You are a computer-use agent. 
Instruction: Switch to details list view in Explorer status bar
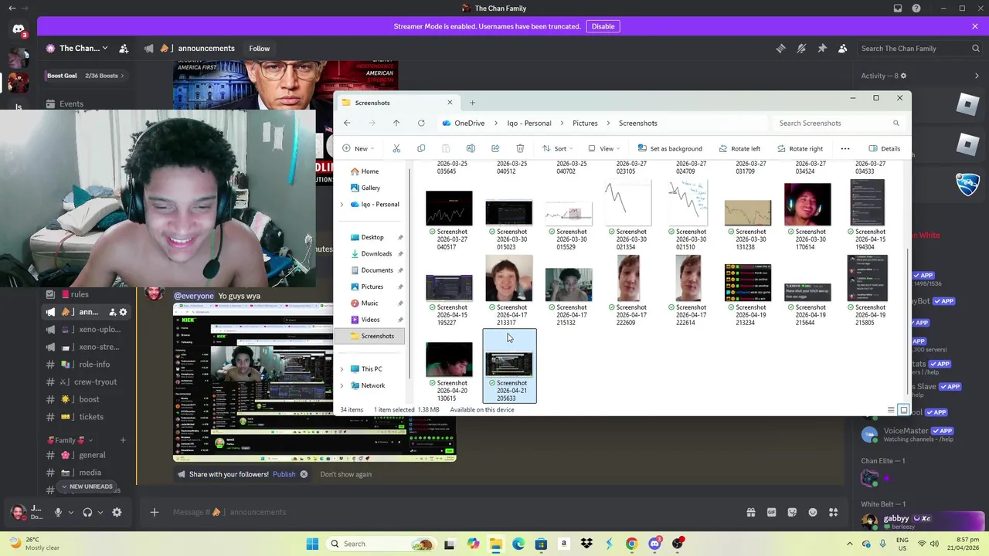tap(891, 410)
